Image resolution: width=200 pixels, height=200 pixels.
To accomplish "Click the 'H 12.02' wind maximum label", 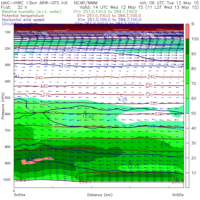I will tap(88, 114).
